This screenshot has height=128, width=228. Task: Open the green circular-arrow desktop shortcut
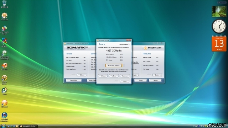click(4, 91)
